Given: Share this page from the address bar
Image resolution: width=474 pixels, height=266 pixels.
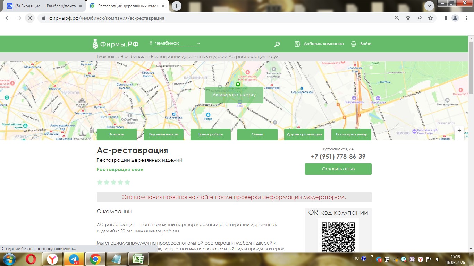Looking at the screenshot, I should pyautogui.click(x=419, y=18).
